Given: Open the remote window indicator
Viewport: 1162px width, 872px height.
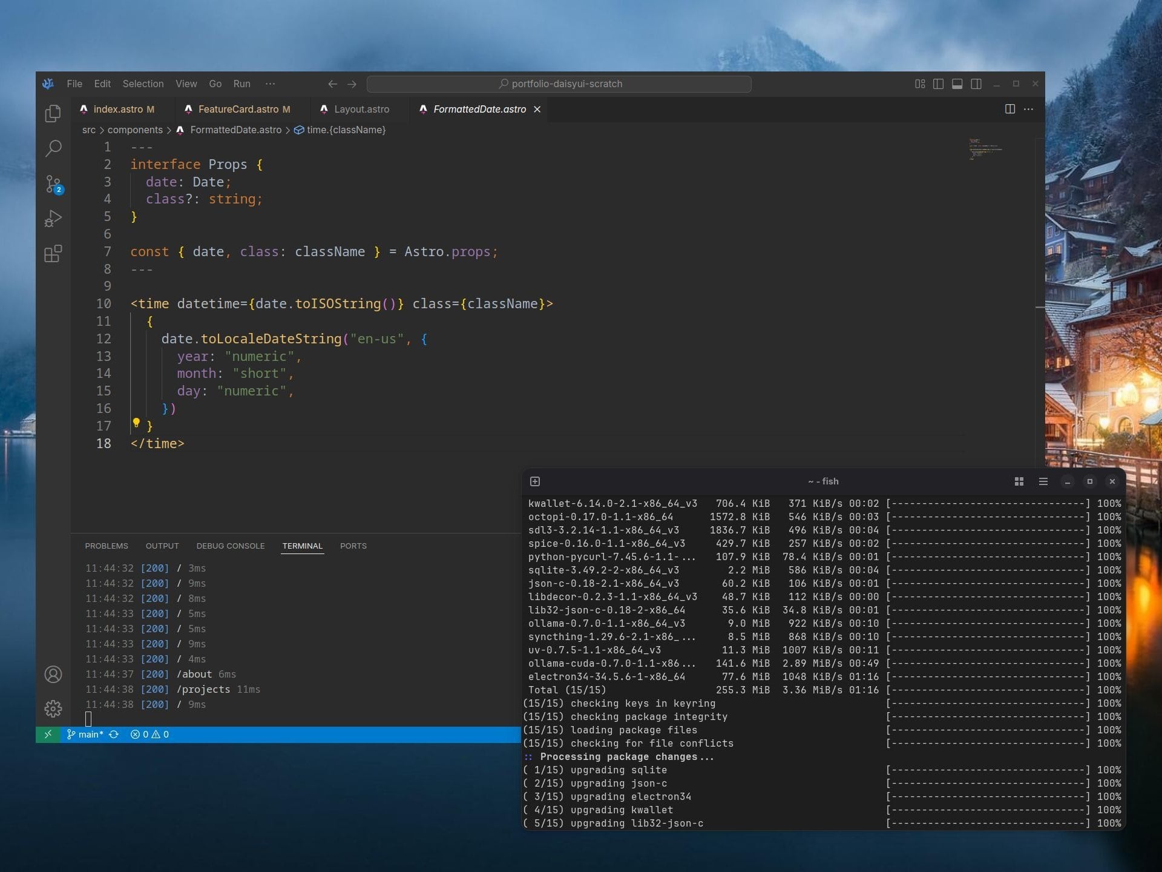Looking at the screenshot, I should 48,735.
